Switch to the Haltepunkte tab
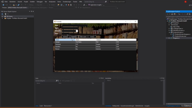The width and height of the screenshot is (192, 108). [116, 106]
